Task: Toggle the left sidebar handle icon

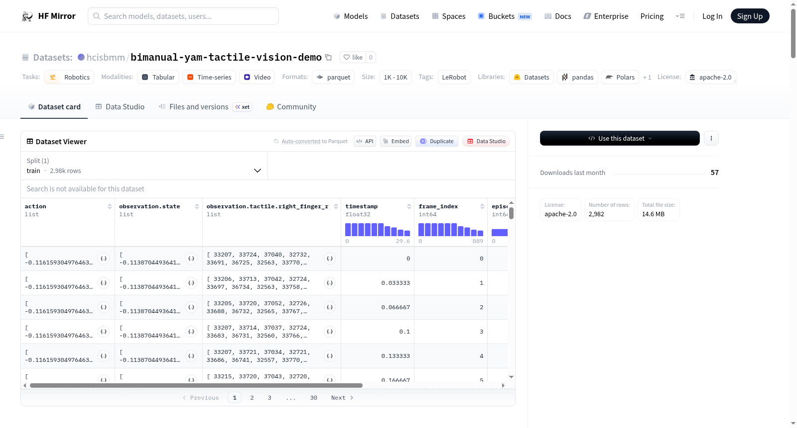Action: [x=2, y=137]
